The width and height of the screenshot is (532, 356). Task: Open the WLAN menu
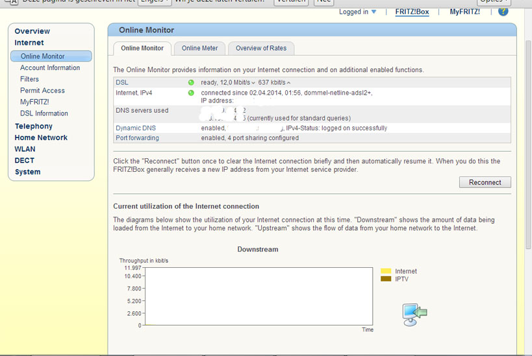click(x=25, y=149)
